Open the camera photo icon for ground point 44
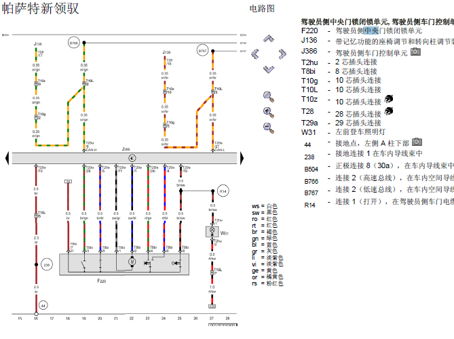This screenshot has height=339, width=454. point(417,142)
